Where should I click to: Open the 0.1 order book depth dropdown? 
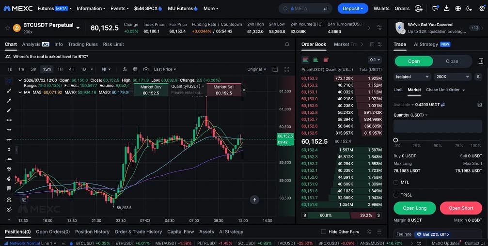click(x=375, y=60)
